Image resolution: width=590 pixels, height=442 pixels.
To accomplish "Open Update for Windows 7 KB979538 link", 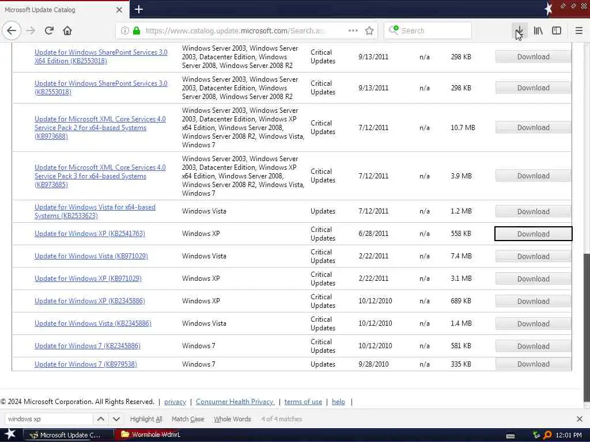I will (x=86, y=364).
